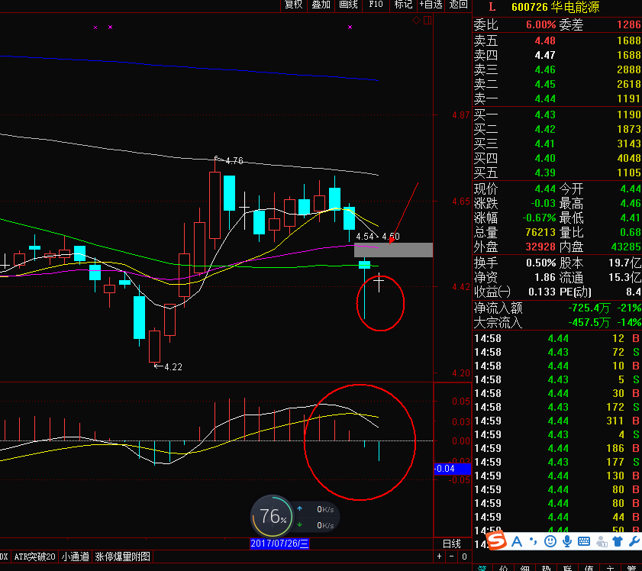
Task: Click the Sogou S logo icon
Action: 497,540
